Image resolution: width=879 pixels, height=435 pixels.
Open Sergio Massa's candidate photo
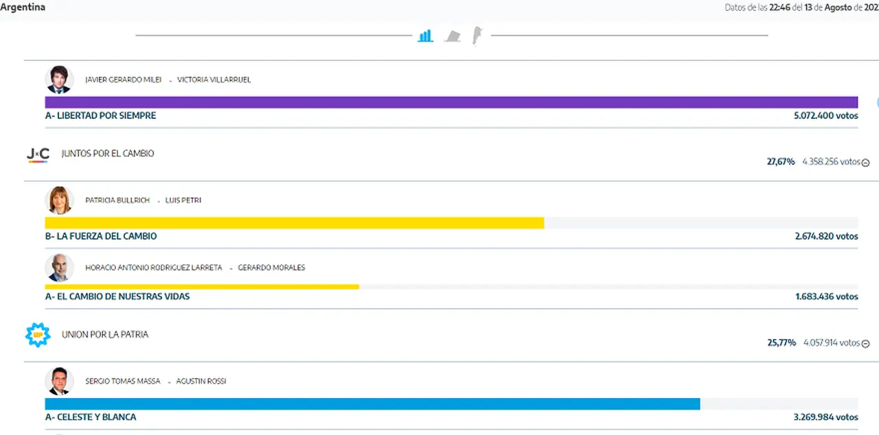click(59, 381)
